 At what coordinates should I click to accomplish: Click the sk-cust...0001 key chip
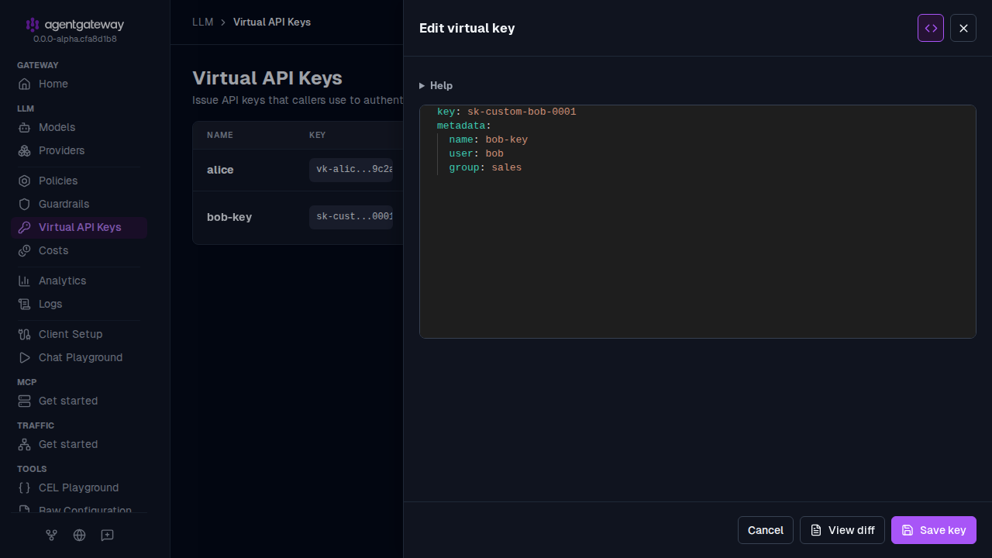pos(351,217)
